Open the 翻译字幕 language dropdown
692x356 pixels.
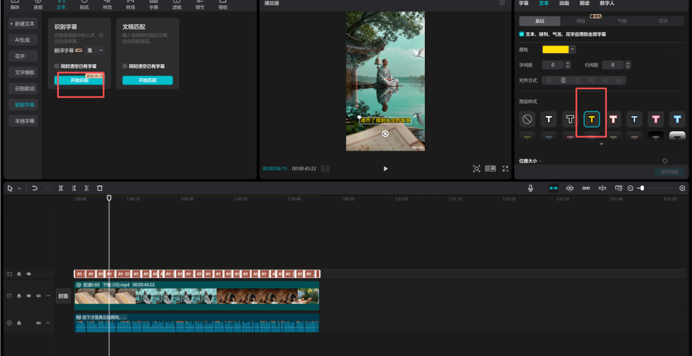[x=95, y=51]
